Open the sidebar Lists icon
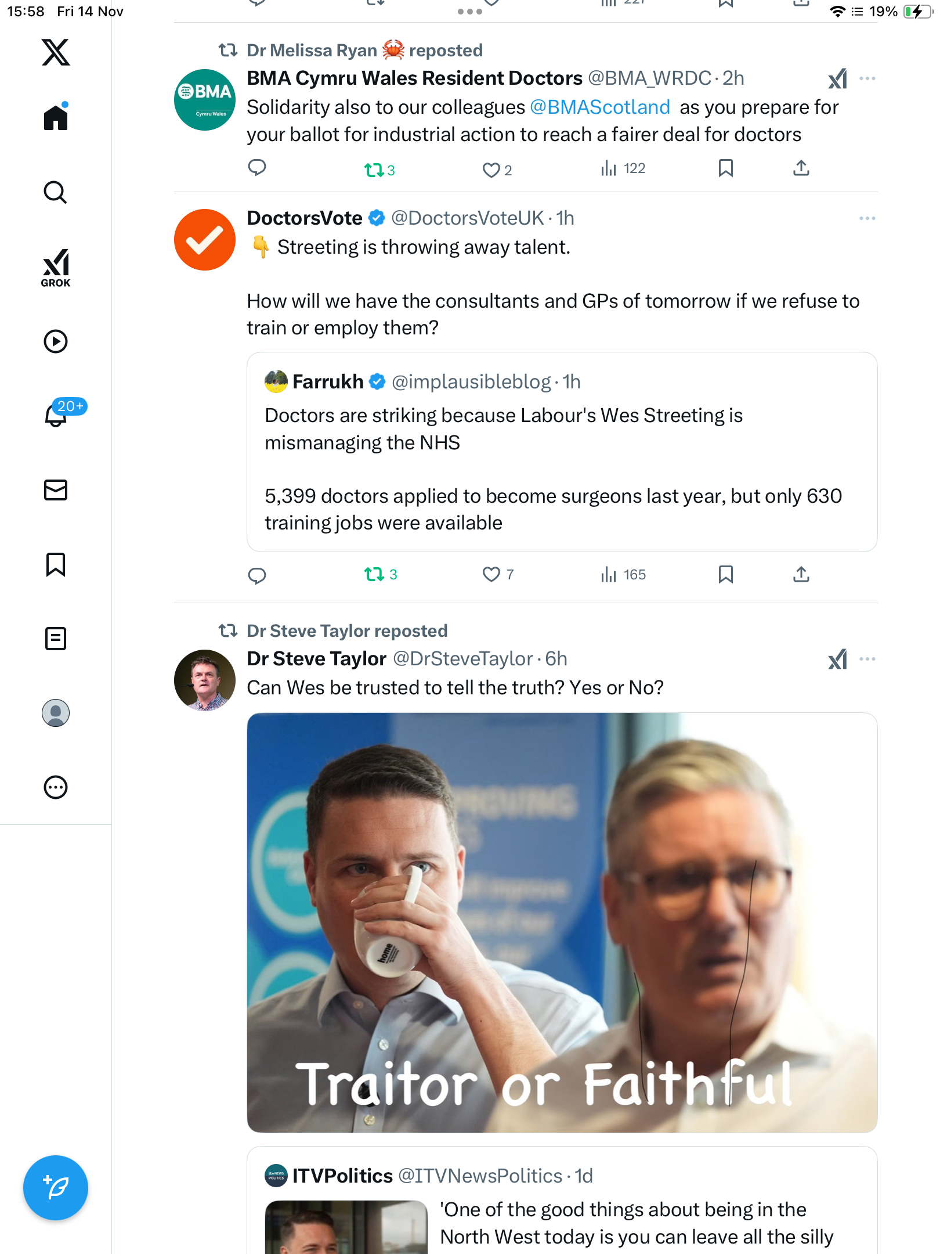 point(56,639)
